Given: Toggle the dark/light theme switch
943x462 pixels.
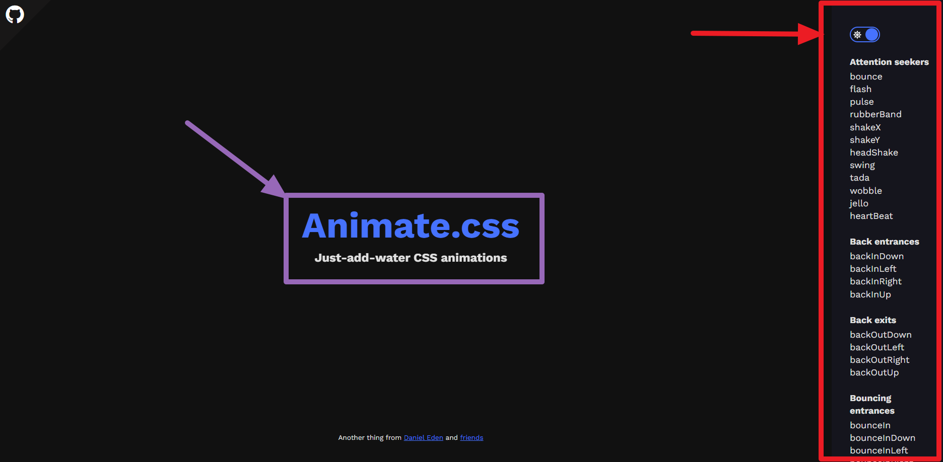Looking at the screenshot, I should point(864,35).
